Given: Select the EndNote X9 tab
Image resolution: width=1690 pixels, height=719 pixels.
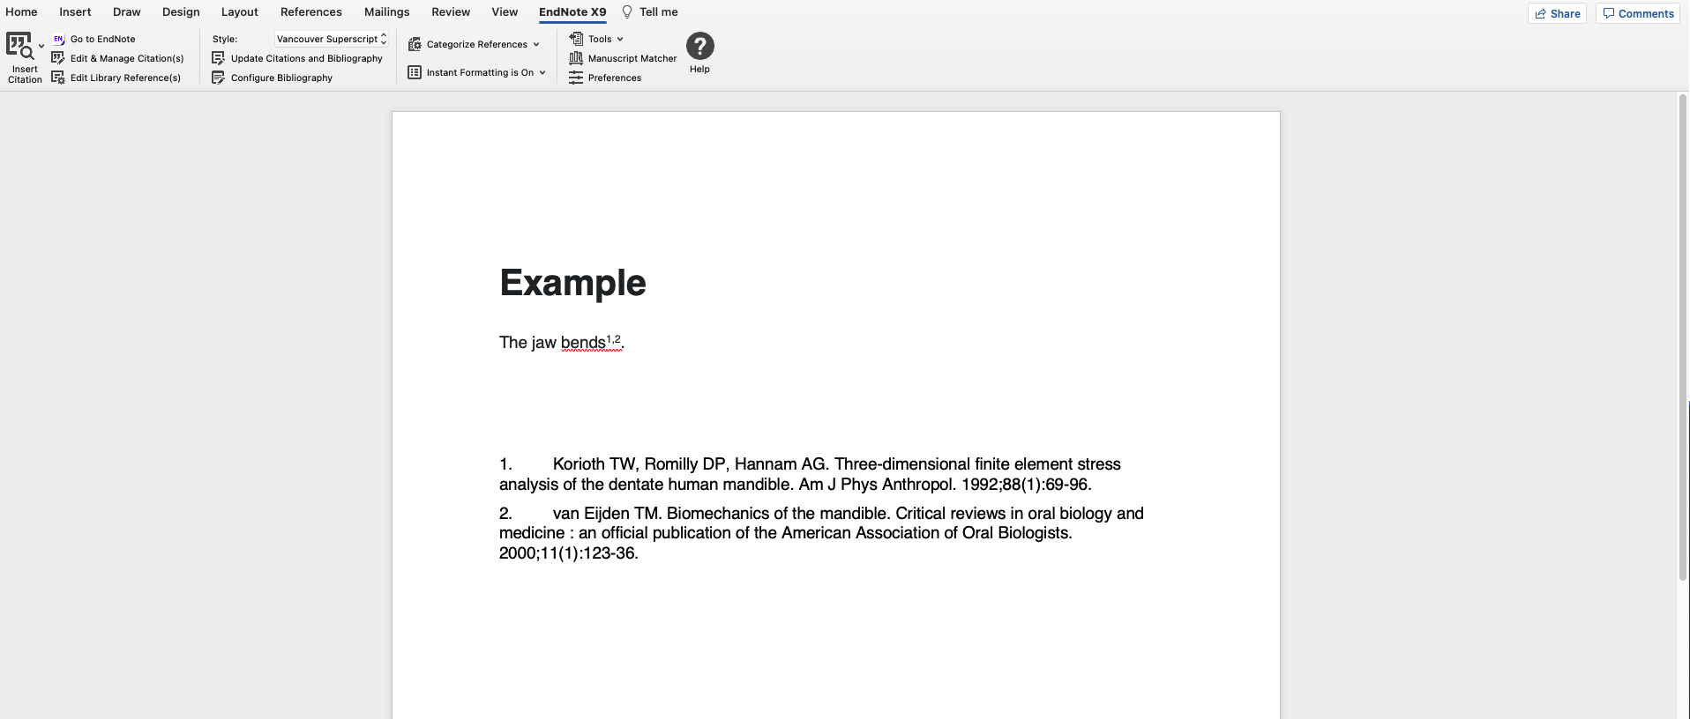Looking at the screenshot, I should pos(572,12).
